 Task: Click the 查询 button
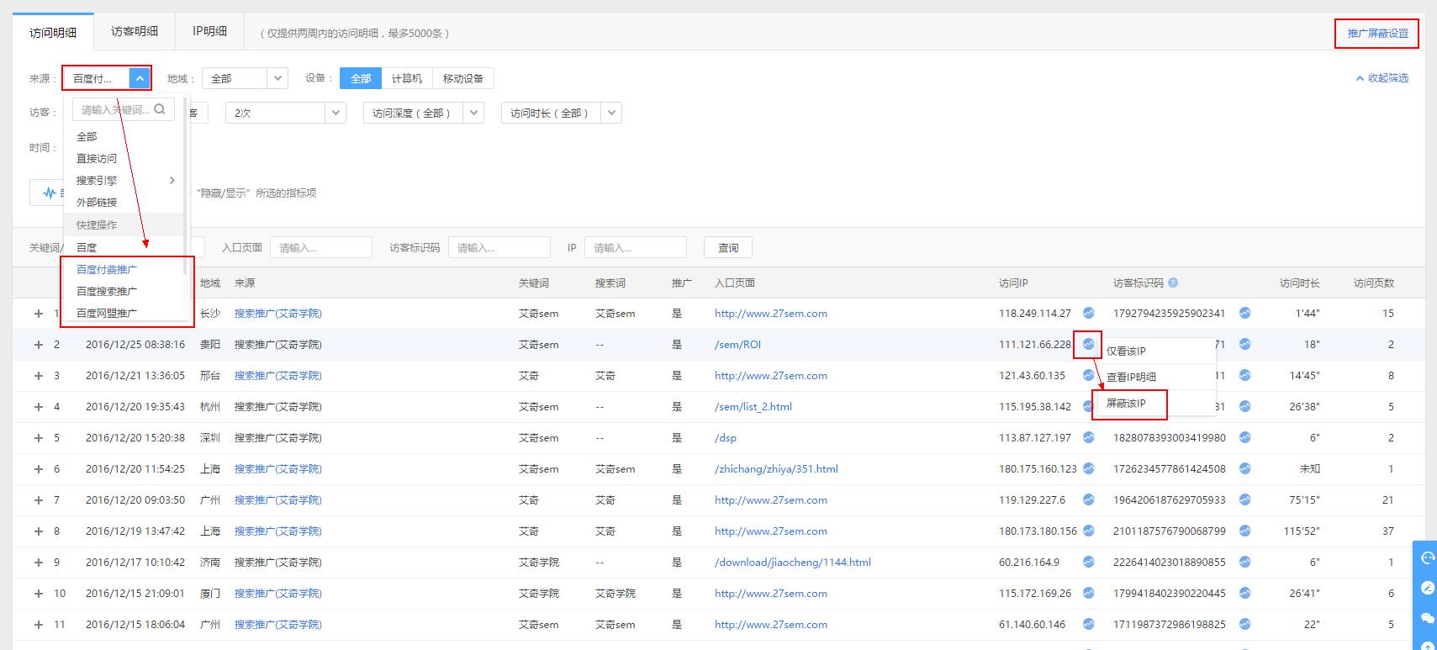(x=728, y=247)
